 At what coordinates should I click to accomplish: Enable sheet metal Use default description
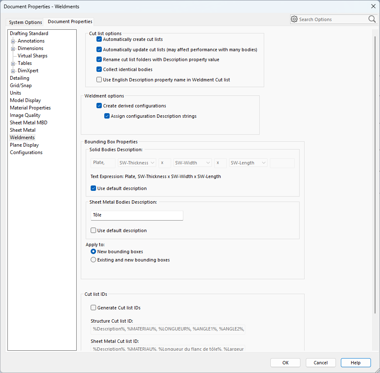[x=94, y=230]
